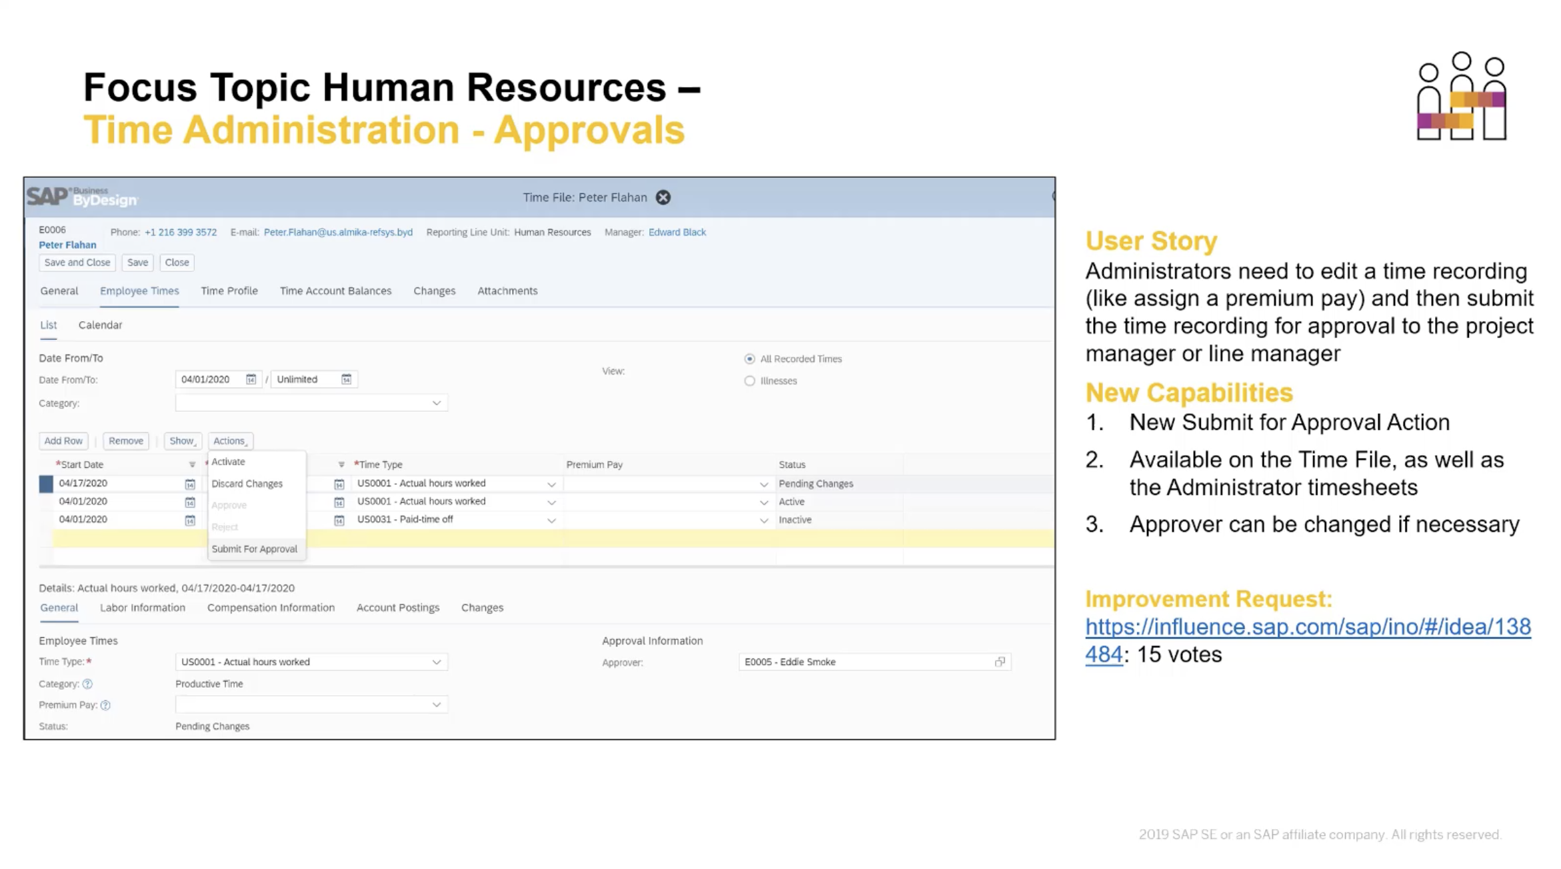This screenshot has height=869, width=1561.
Task: Click the Remove button
Action: (x=126, y=440)
